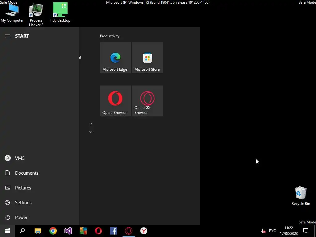
Task: Launch Google Chrome from the taskbar
Action: (x=53, y=231)
